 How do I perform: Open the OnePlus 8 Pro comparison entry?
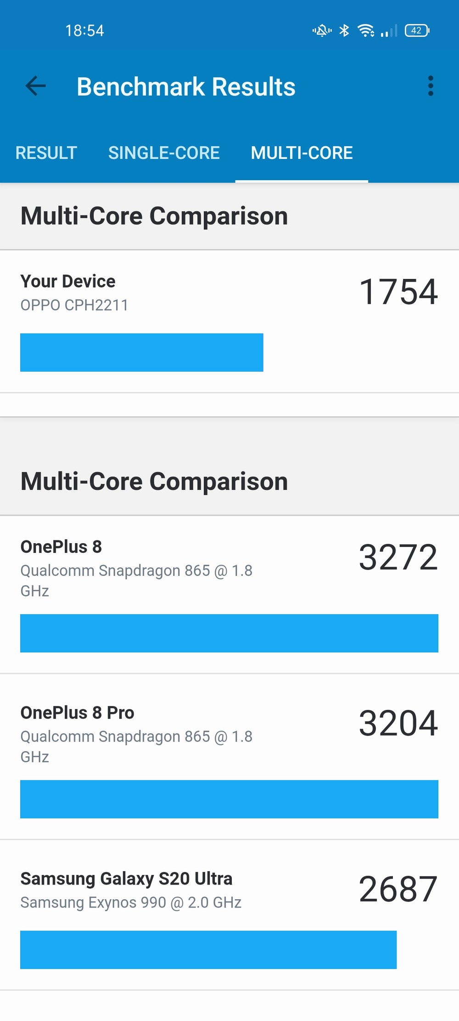coord(229,757)
